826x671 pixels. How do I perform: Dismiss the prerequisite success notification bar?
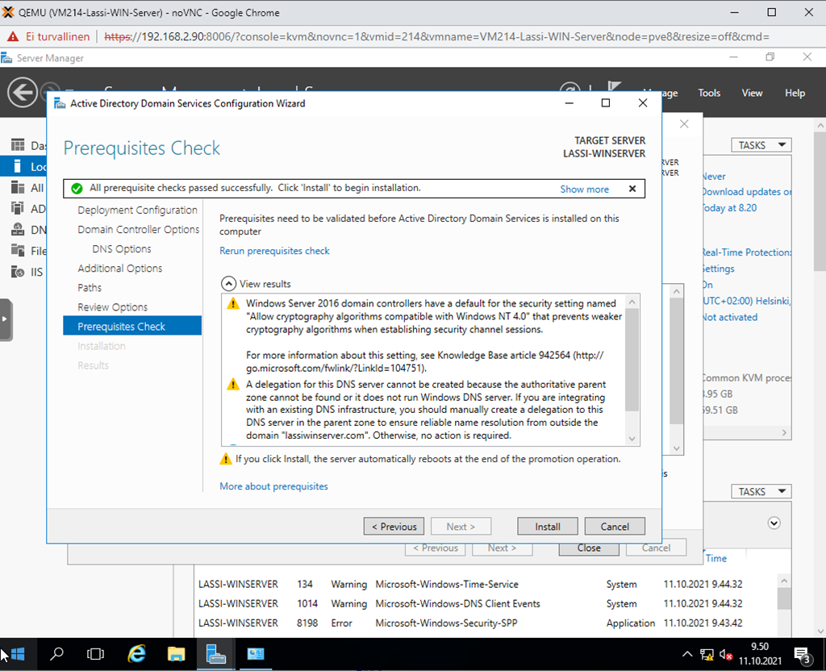(632, 189)
